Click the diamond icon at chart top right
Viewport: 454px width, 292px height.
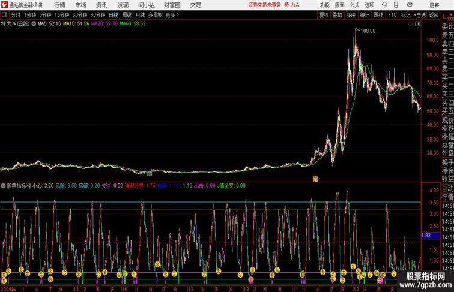click(410, 24)
